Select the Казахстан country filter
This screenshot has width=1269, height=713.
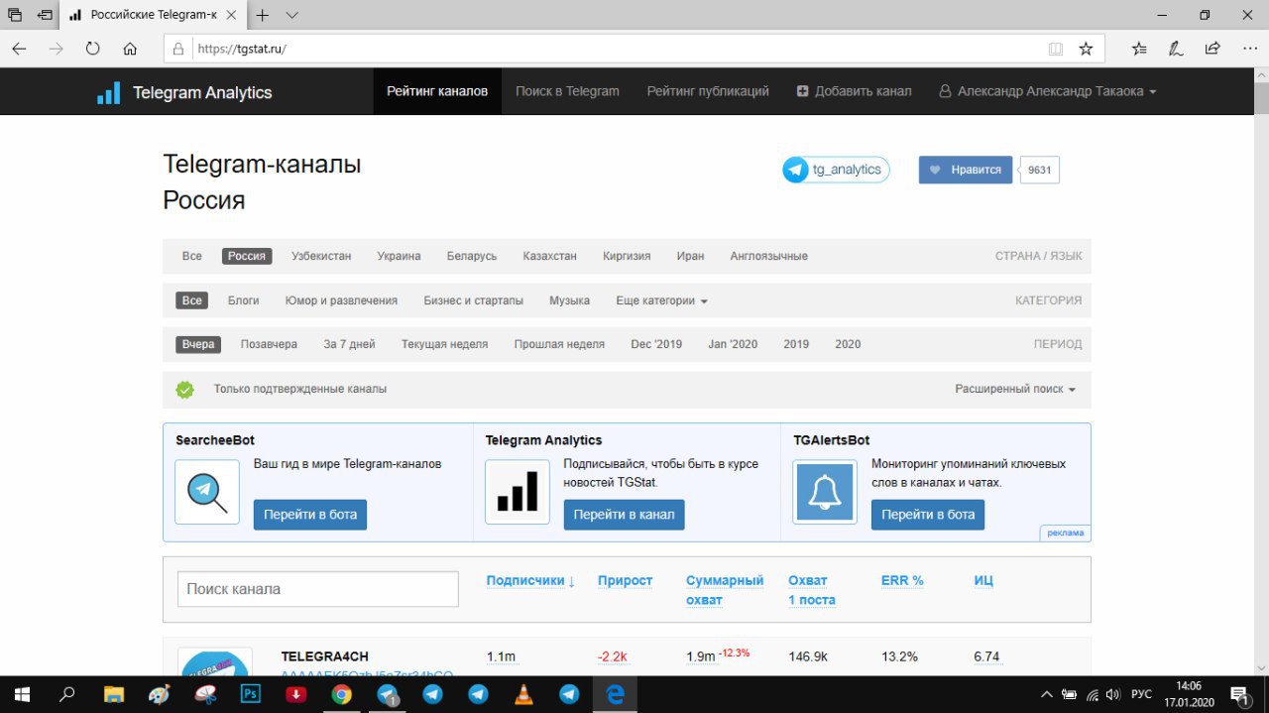click(549, 256)
